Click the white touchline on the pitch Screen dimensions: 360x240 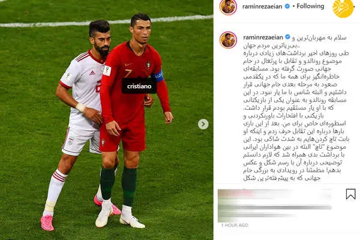107,21
